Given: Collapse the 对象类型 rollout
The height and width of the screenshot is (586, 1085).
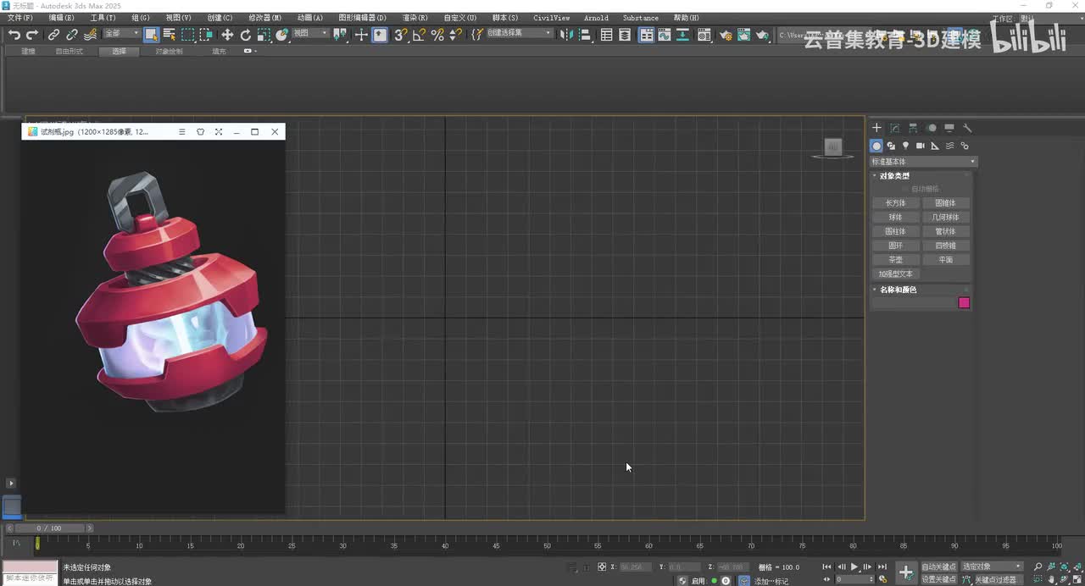Looking at the screenshot, I should click(x=894, y=176).
